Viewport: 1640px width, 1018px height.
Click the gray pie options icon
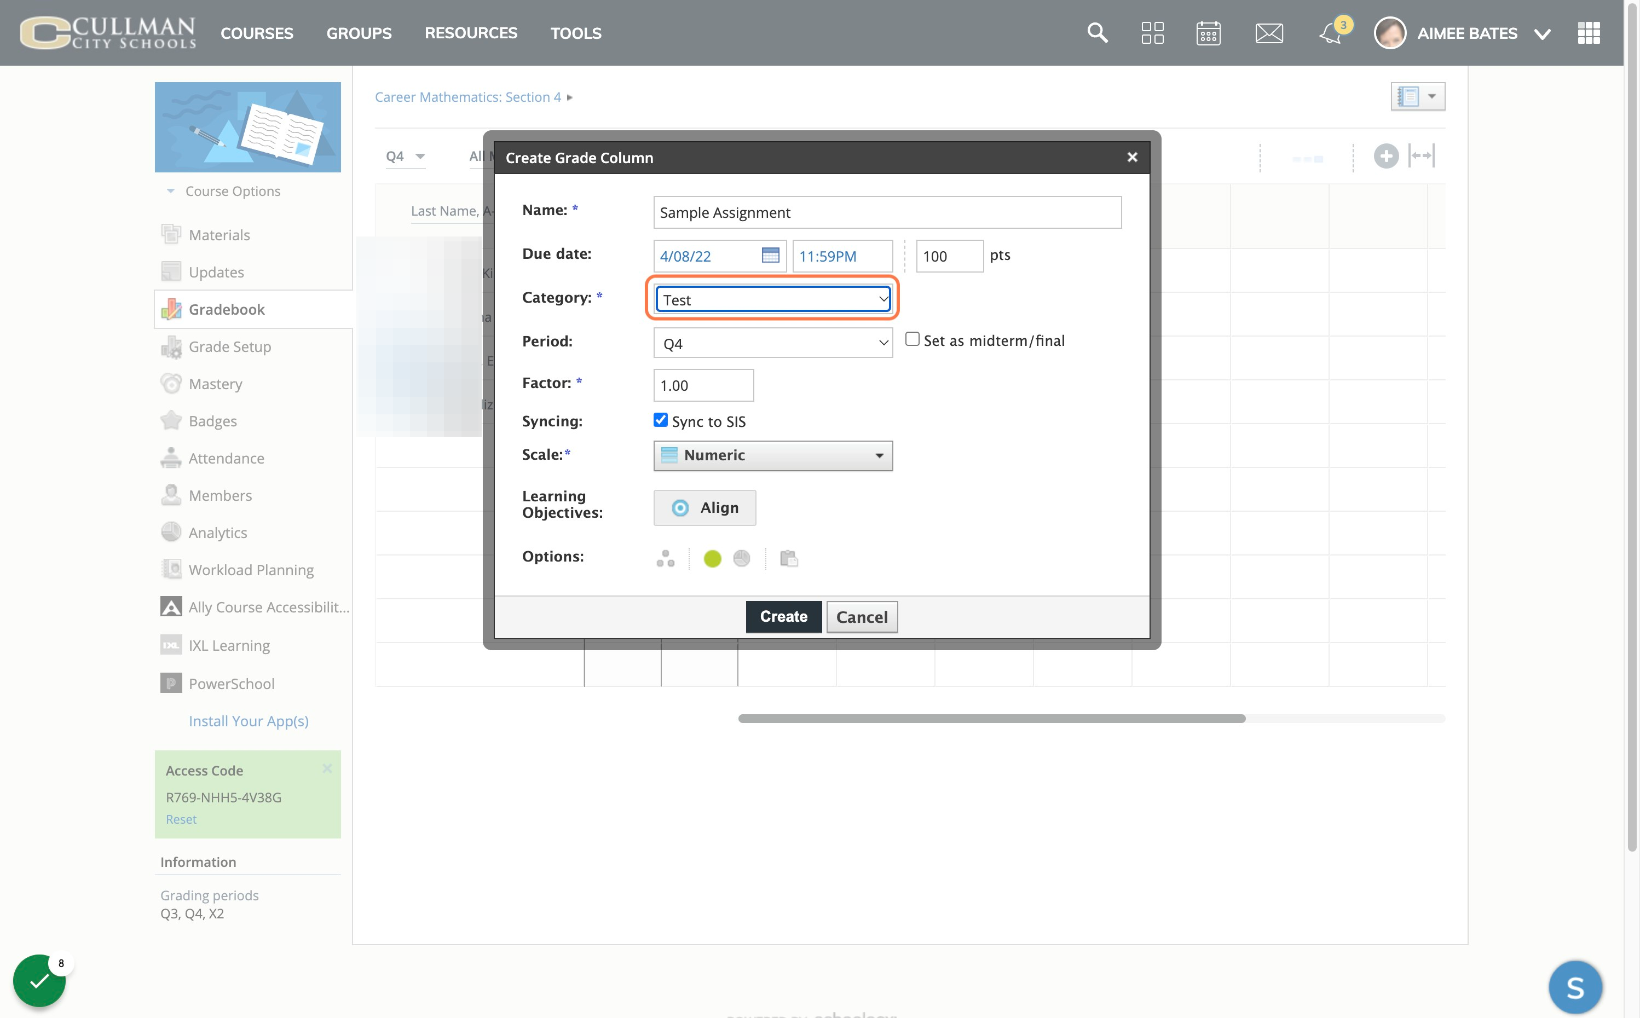tap(741, 558)
